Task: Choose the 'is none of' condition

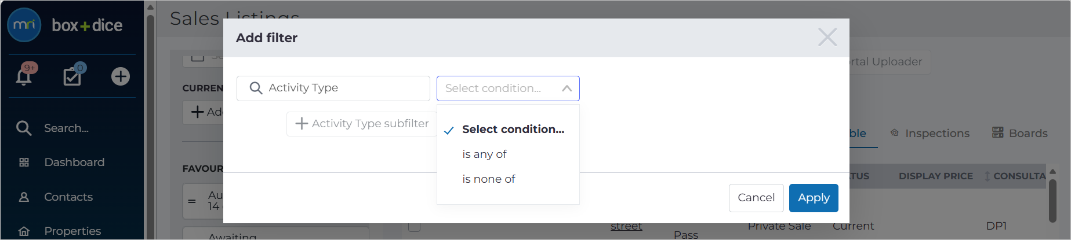Action: [x=489, y=179]
